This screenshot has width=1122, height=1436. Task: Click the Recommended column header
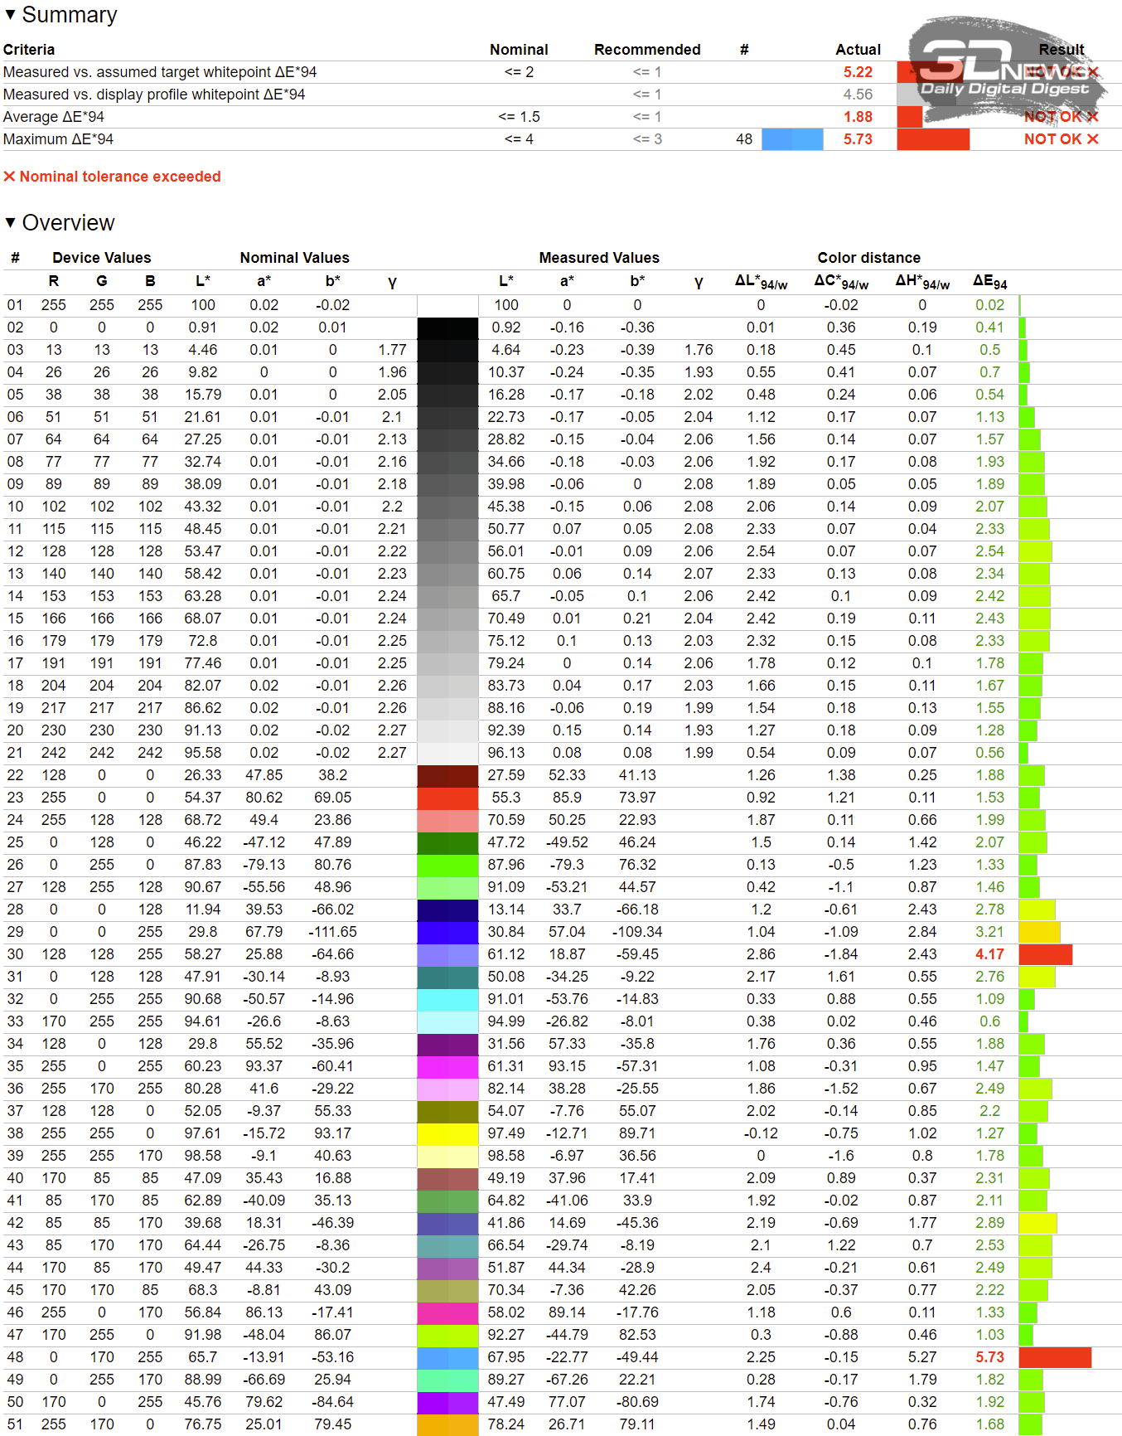[647, 50]
